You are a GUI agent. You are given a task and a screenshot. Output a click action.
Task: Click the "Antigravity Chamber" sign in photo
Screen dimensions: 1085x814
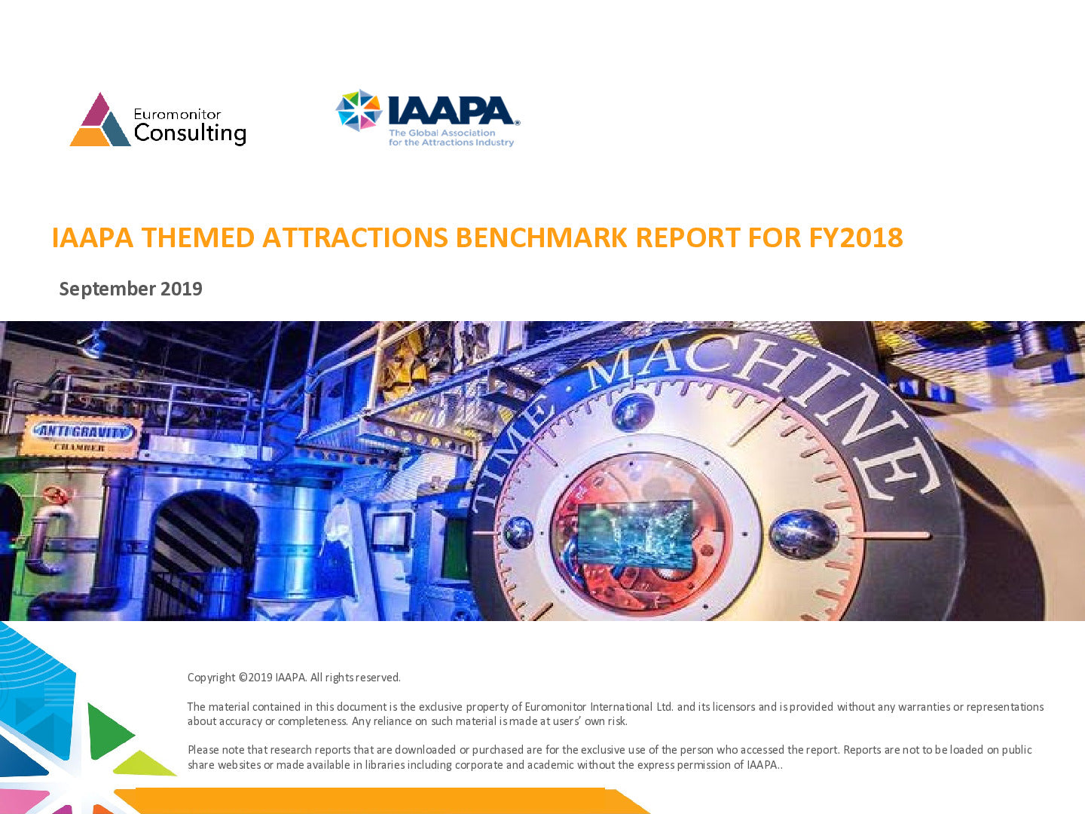pos(81,436)
